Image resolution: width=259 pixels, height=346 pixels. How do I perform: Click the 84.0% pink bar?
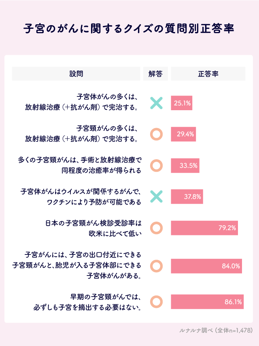click(x=206, y=266)
